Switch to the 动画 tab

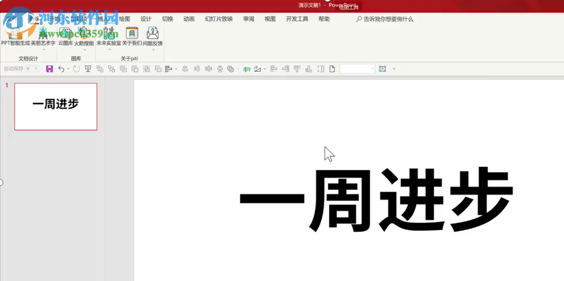point(189,19)
